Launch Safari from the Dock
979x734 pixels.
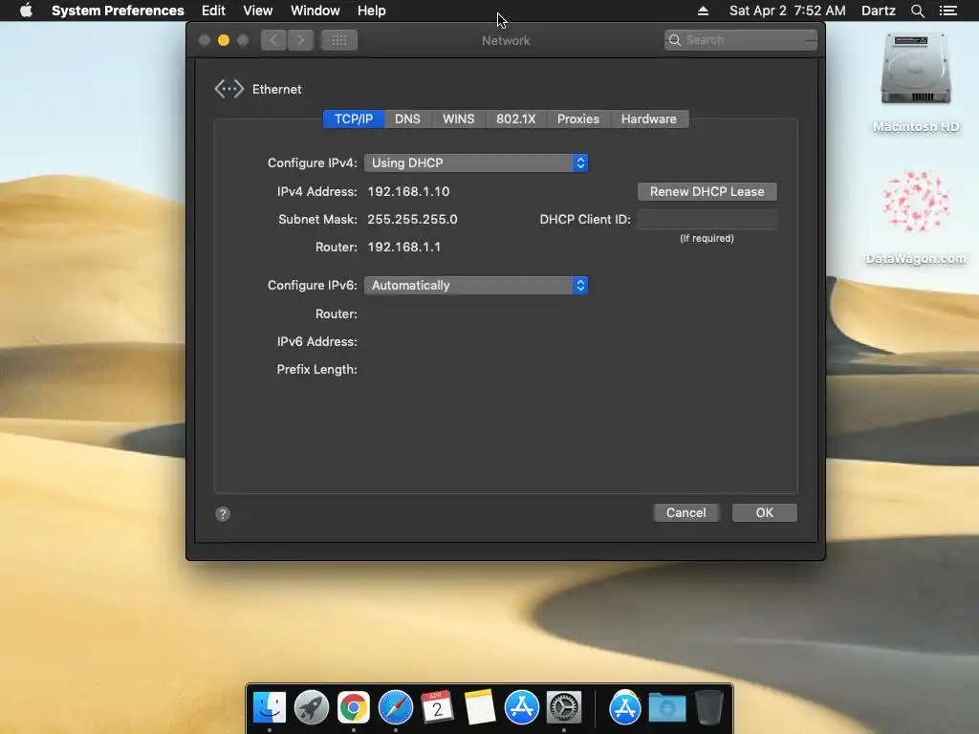tap(395, 707)
